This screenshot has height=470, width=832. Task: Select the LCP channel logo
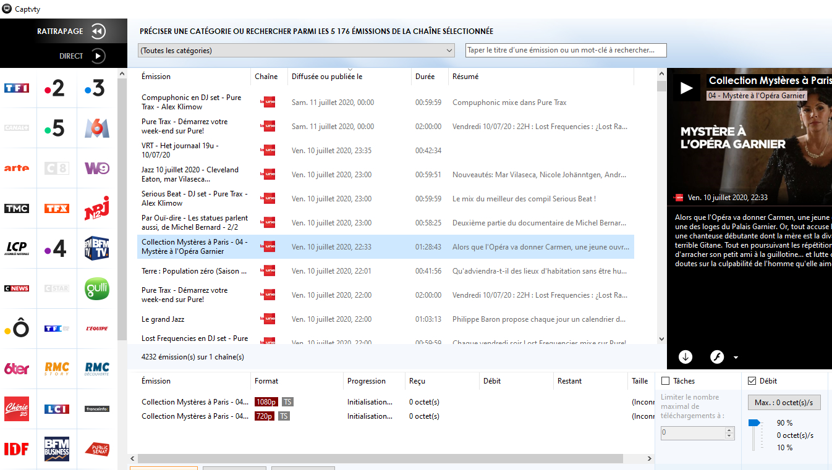[17, 248]
